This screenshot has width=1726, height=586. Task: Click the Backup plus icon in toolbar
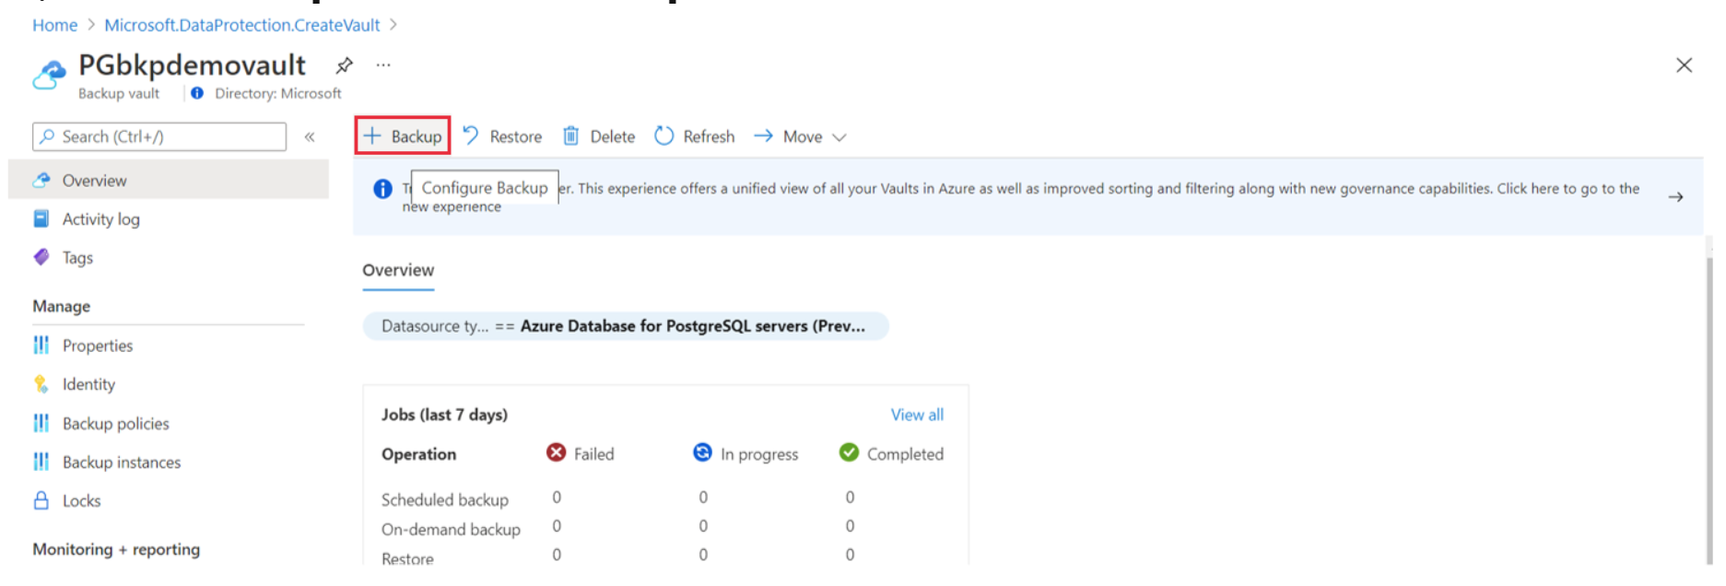(x=373, y=136)
